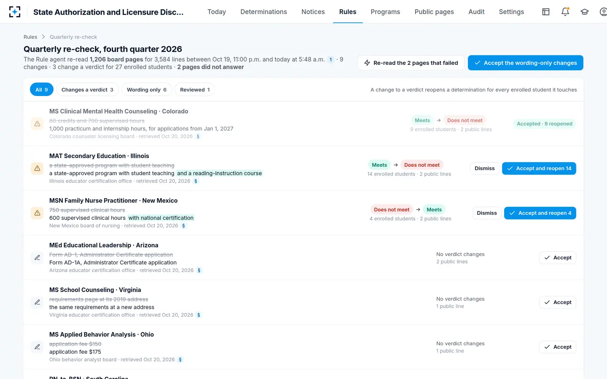This screenshot has height=379, width=607.
Task: Dismiss the MAT Secondary Education Illinois change
Action: coord(485,168)
